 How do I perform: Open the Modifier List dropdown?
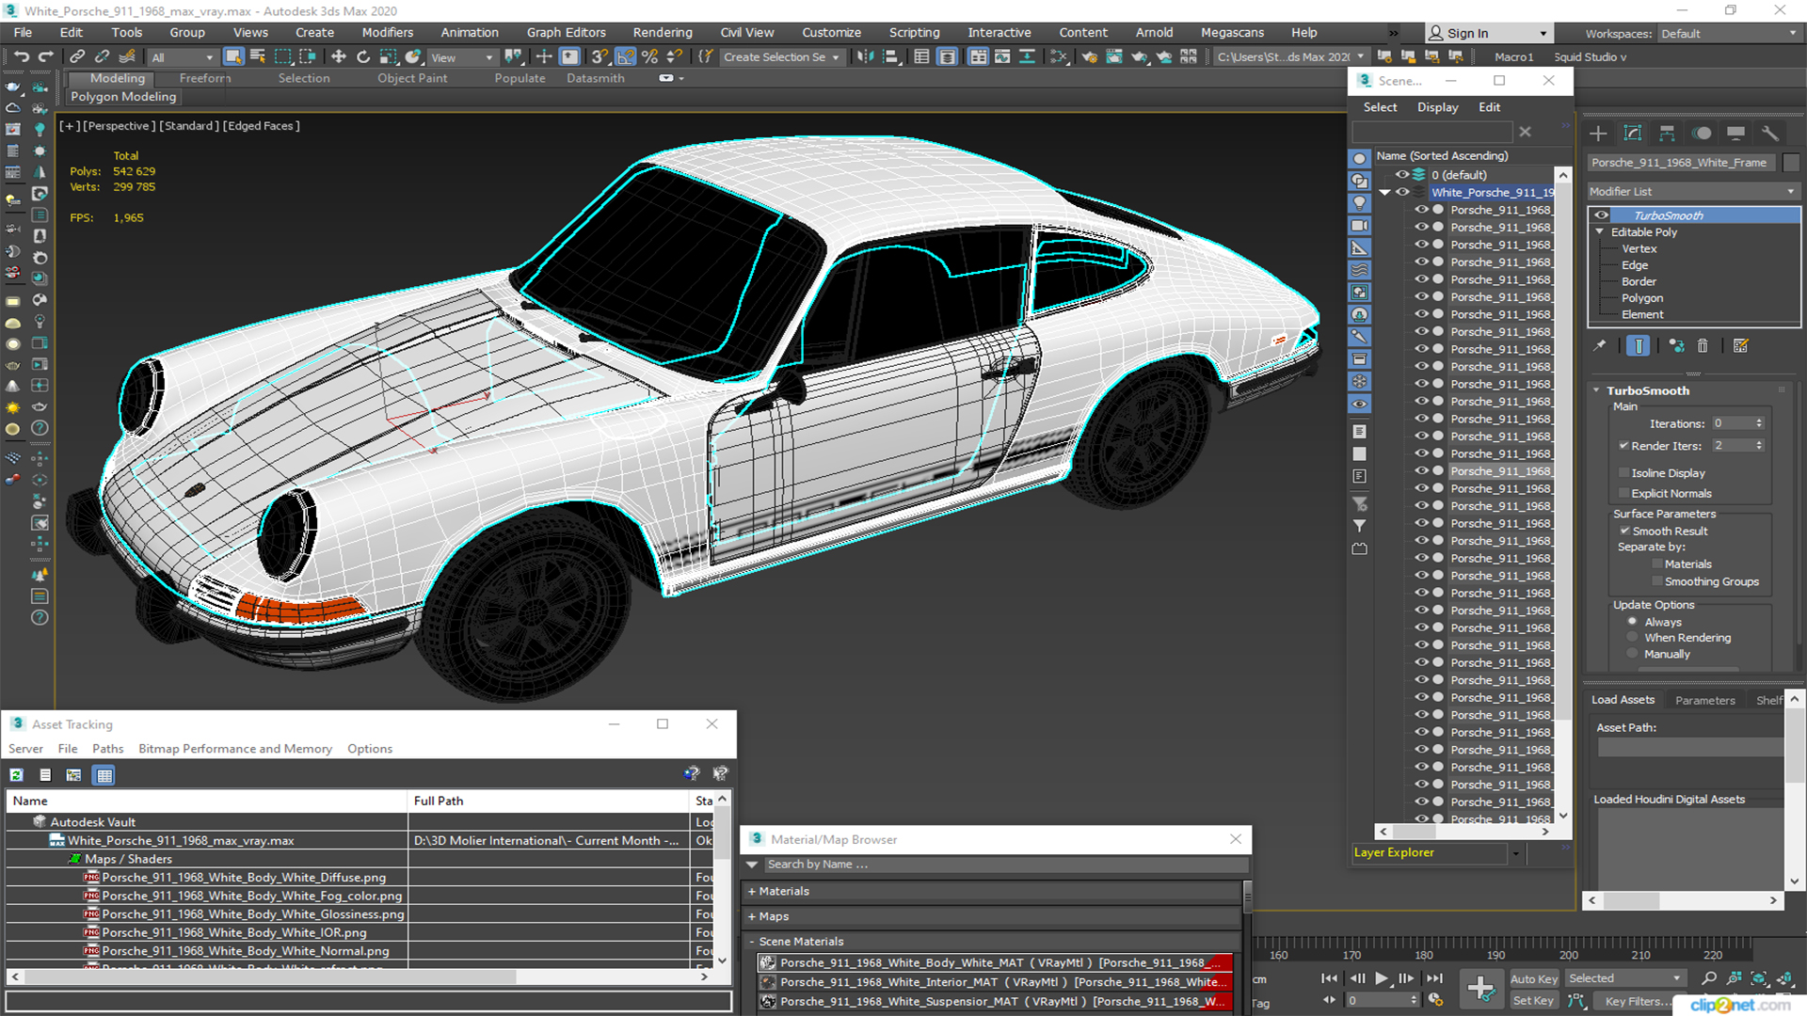[x=1692, y=191]
